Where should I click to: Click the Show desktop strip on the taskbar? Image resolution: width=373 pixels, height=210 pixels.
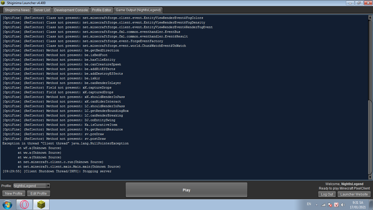371,205
